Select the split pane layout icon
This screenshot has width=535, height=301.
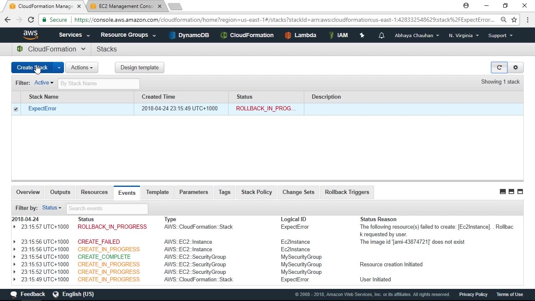coord(511,191)
